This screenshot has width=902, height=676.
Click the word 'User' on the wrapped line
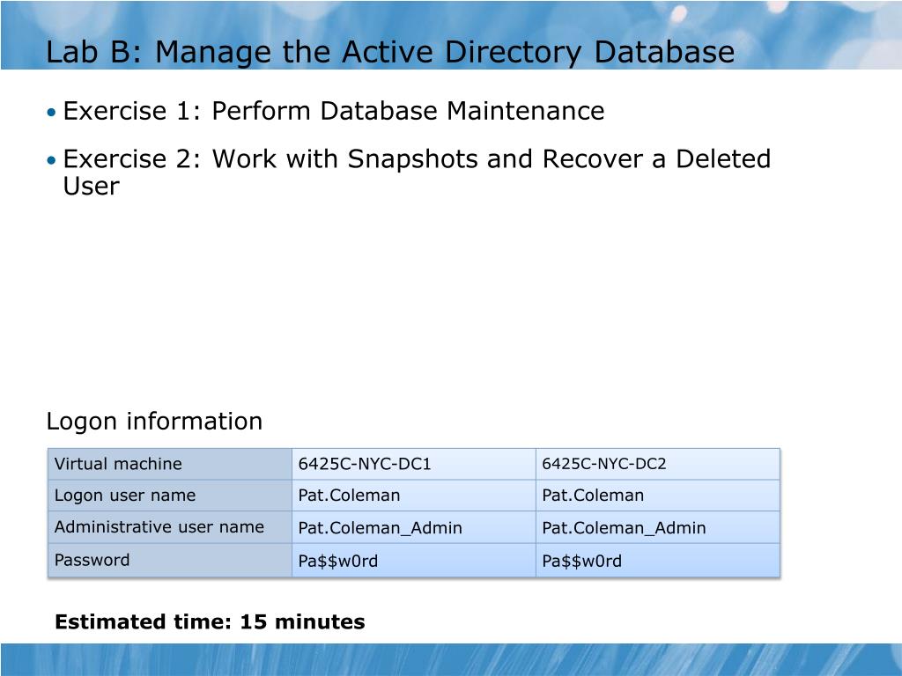(91, 187)
